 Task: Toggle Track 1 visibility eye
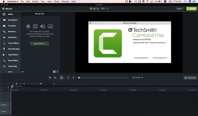[x=9, y=110]
